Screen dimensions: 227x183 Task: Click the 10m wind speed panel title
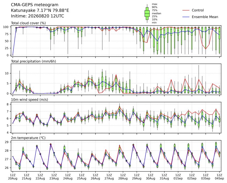pyautogui.click(x=30, y=100)
